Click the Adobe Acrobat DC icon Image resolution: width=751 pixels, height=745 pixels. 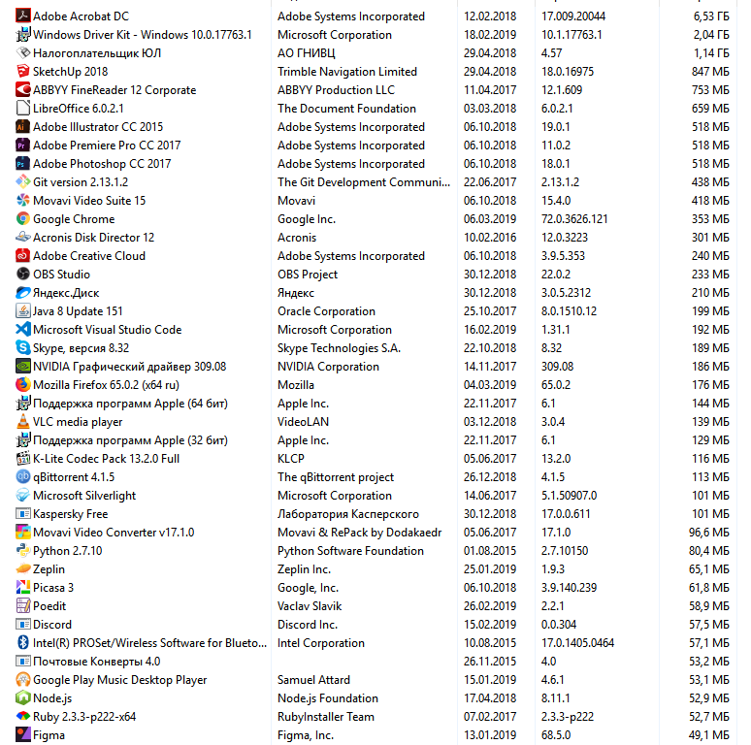tap(23, 16)
